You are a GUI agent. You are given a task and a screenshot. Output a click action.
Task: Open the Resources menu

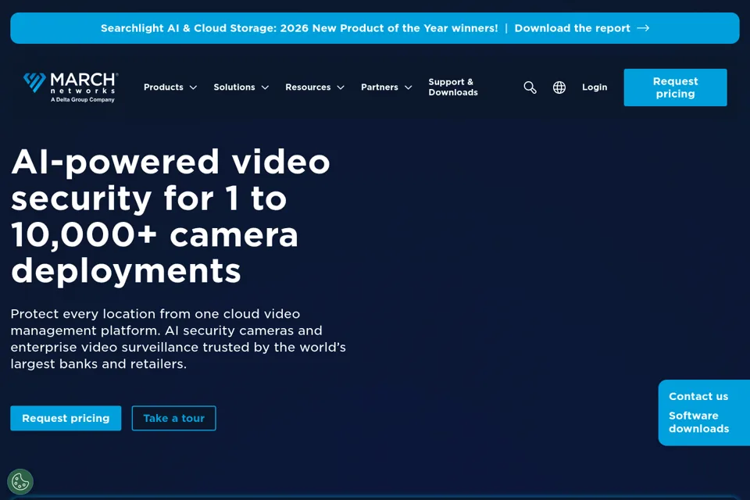308,87
